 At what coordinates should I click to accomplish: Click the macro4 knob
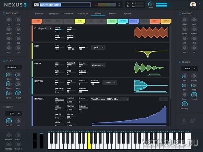pyautogui.click(x=18, y=144)
